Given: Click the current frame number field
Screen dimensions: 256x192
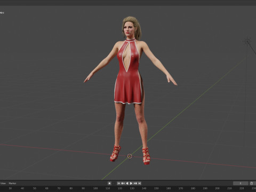Looking at the screenshot, I should 241,183.
